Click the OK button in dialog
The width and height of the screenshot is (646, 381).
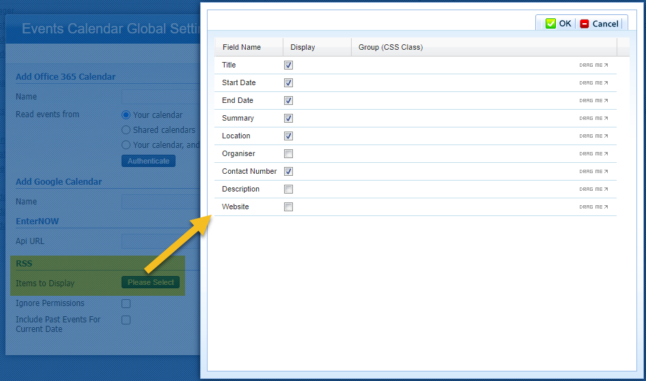[558, 23]
